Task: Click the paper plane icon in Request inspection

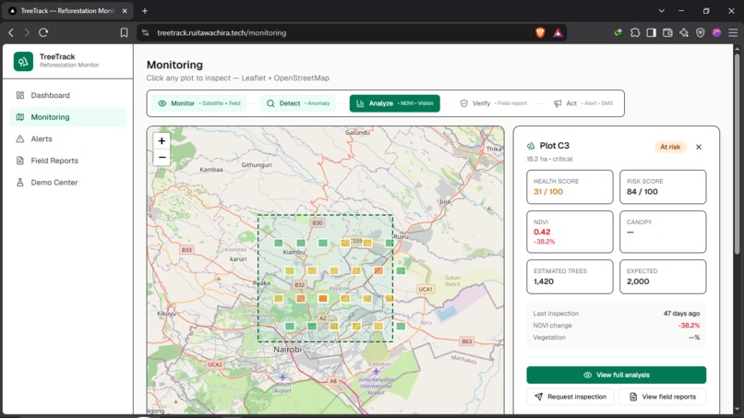Action: 538,397
